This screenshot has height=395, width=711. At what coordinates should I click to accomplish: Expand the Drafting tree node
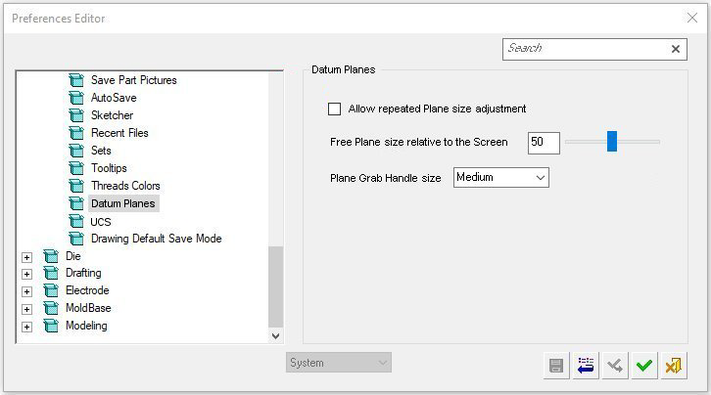click(x=26, y=274)
